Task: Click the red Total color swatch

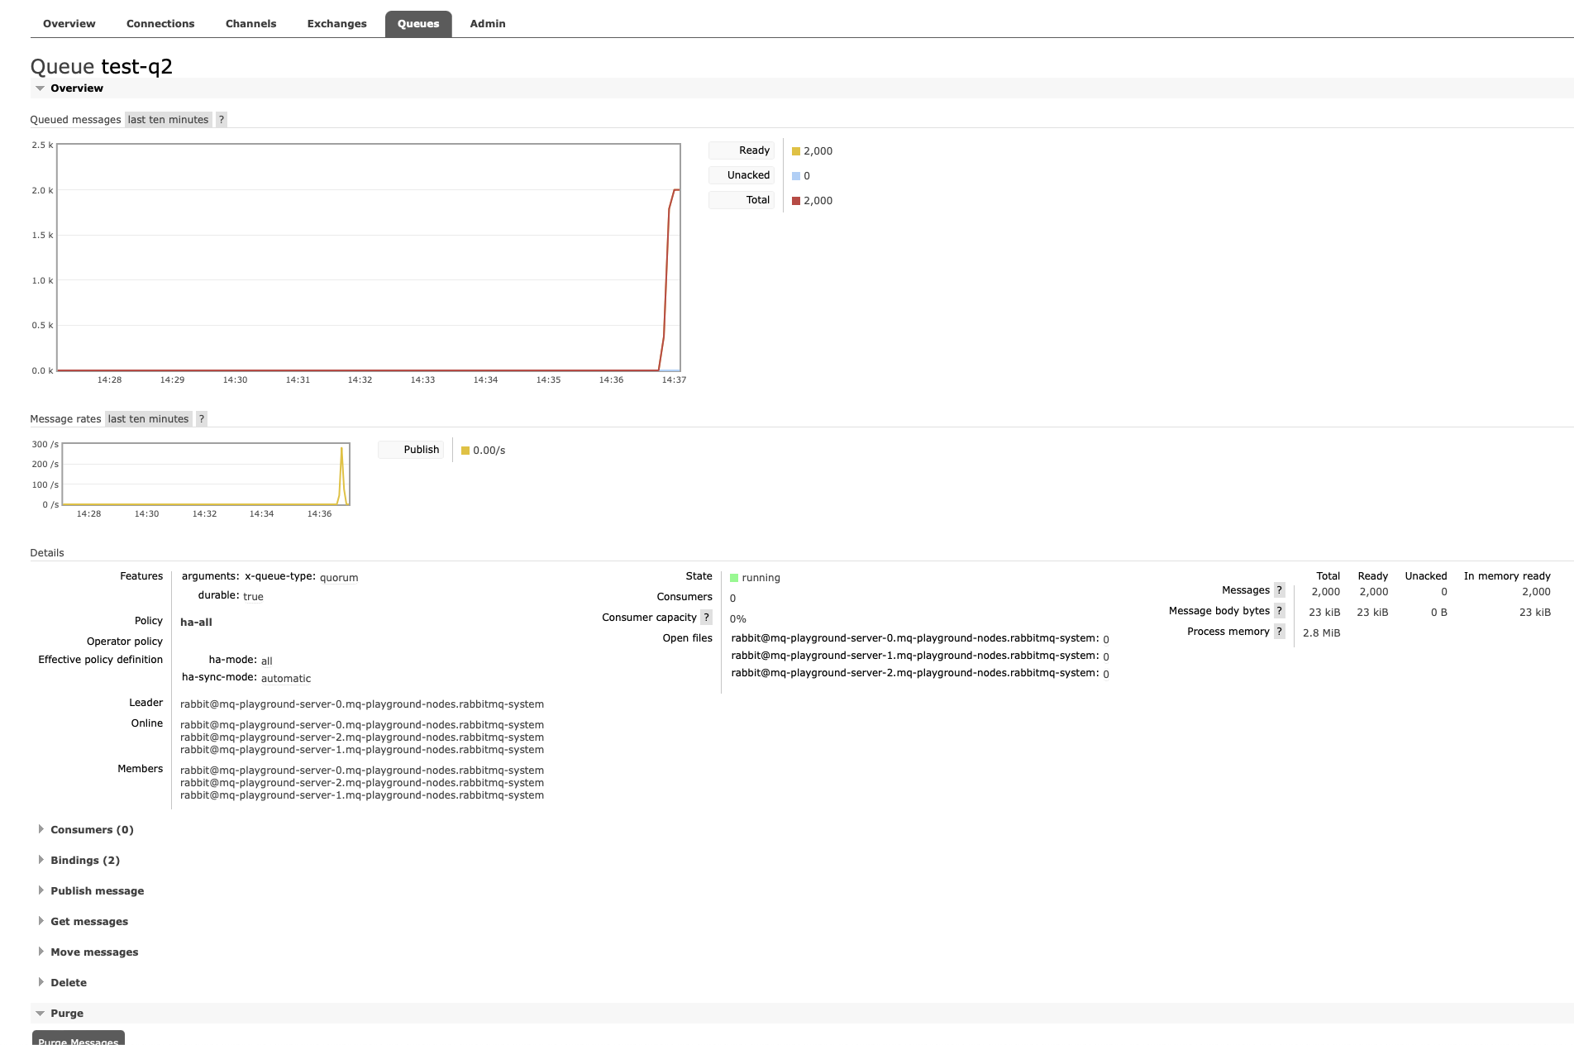Action: pos(796,201)
